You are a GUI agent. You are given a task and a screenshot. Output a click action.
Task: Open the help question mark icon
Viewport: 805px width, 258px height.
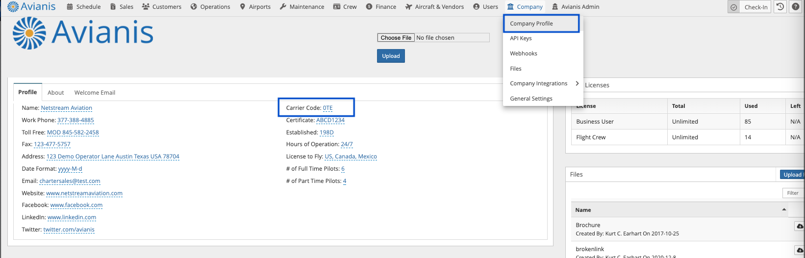(x=795, y=7)
